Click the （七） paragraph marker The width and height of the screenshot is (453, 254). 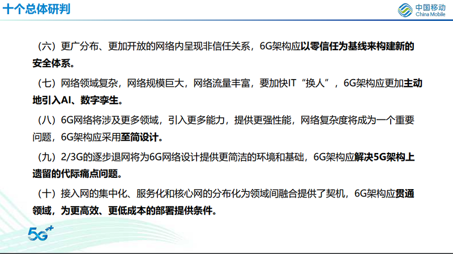(45, 83)
